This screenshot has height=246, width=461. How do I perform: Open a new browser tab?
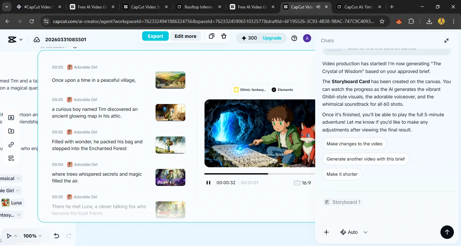[391, 7]
